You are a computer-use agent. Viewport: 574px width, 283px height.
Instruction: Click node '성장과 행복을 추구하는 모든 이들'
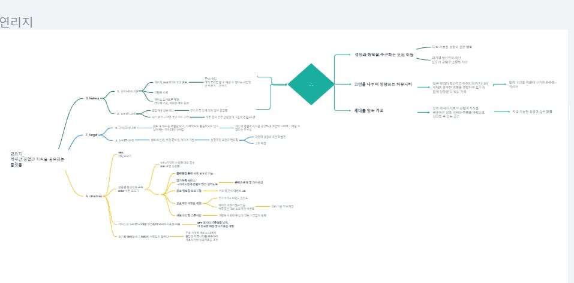[x=384, y=55]
